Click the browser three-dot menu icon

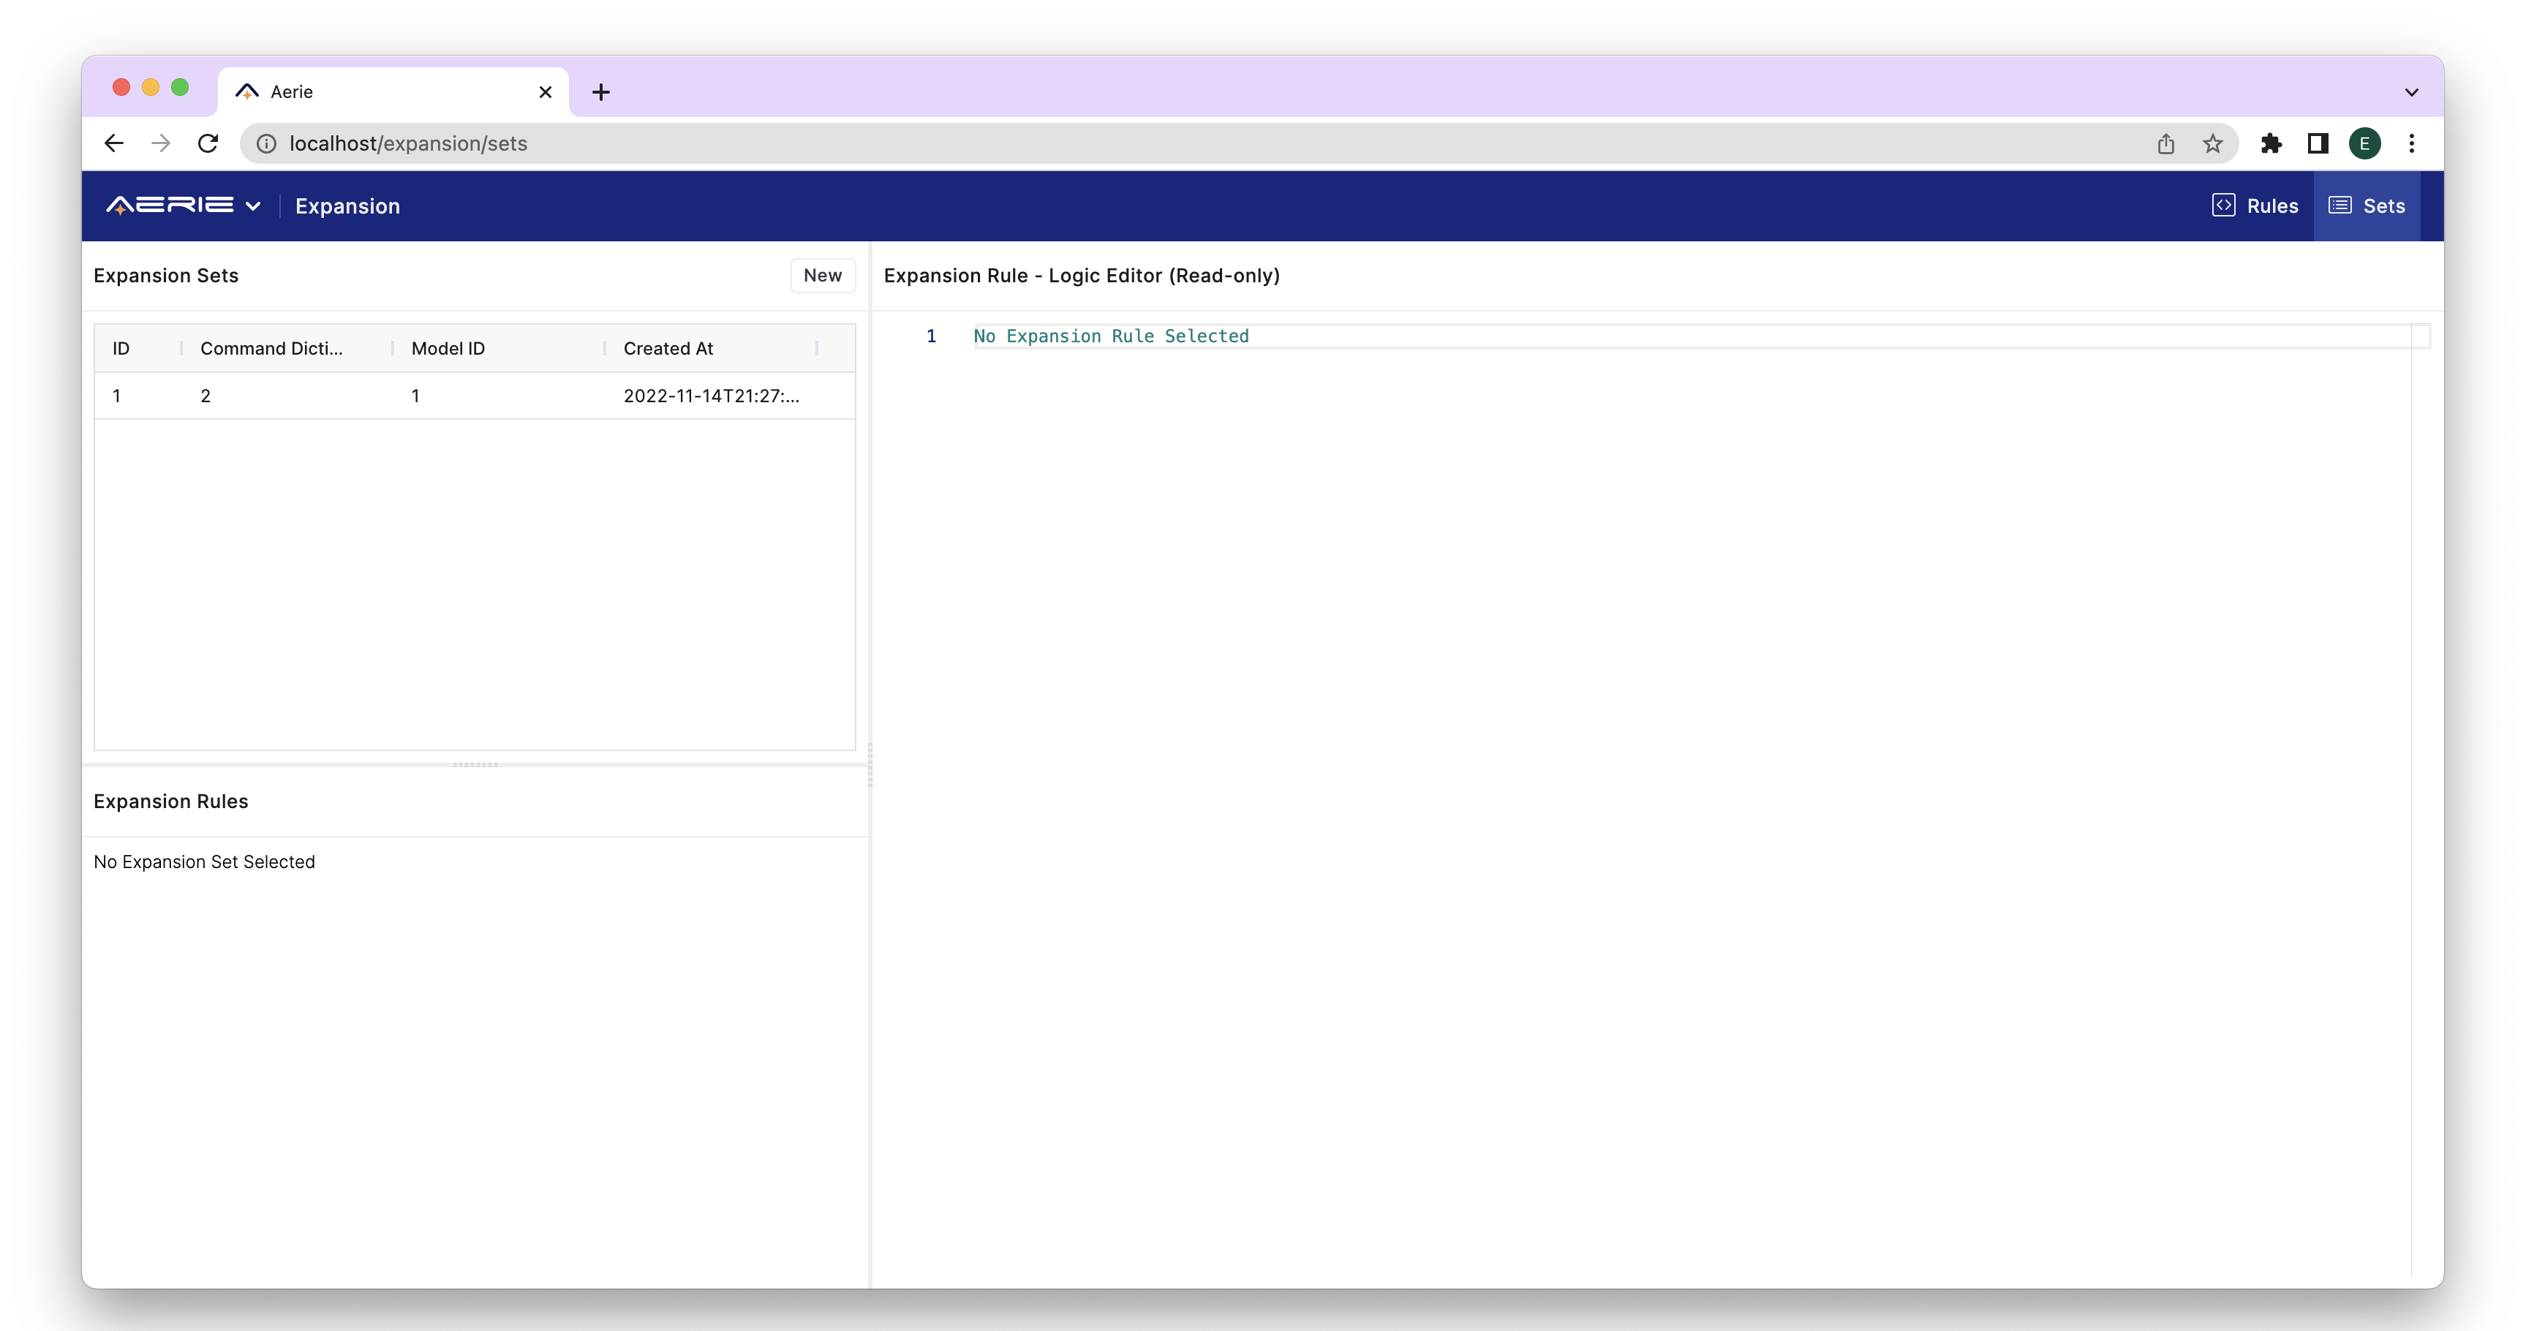[2413, 143]
